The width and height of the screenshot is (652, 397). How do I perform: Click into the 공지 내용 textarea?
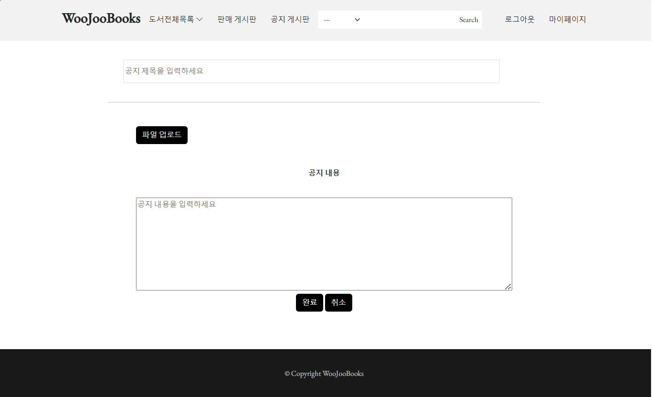pyautogui.click(x=324, y=244)
